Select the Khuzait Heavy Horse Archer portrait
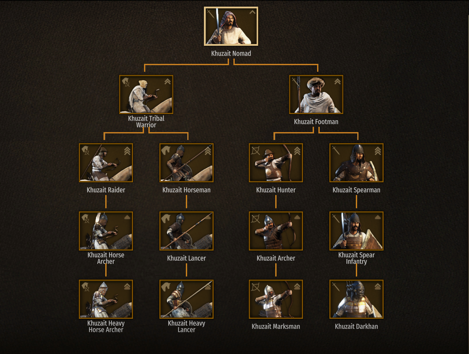The height and width of the screenshot is (354, 469). 106,299
